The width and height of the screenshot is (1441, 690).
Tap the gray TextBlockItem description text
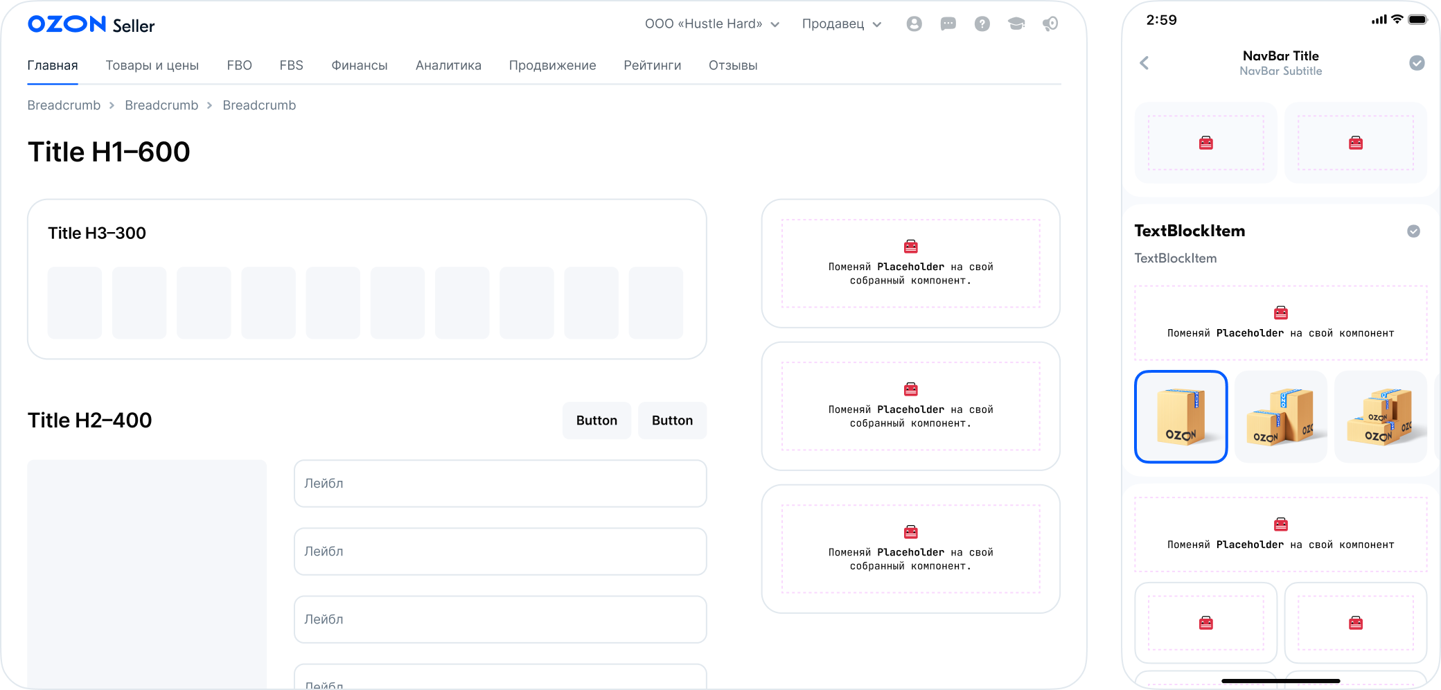pos(1175,258)
